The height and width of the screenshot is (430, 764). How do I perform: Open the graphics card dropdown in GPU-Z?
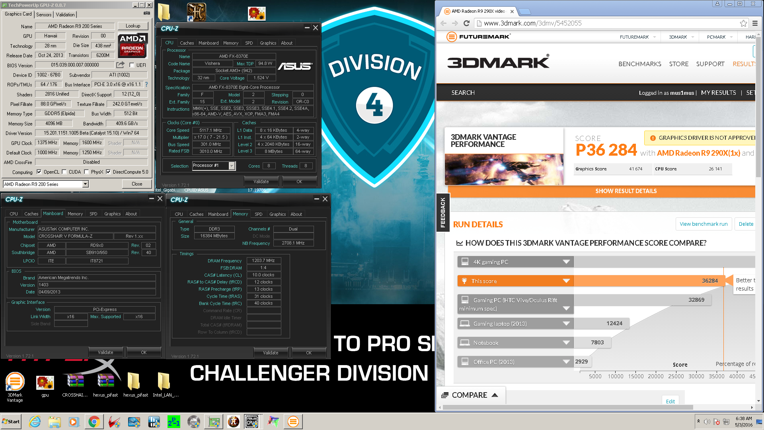tap(85, 184)
